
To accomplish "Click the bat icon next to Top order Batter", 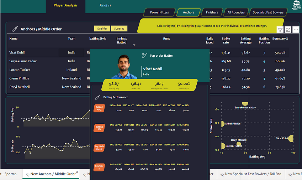I will click(x=144, y=55).
